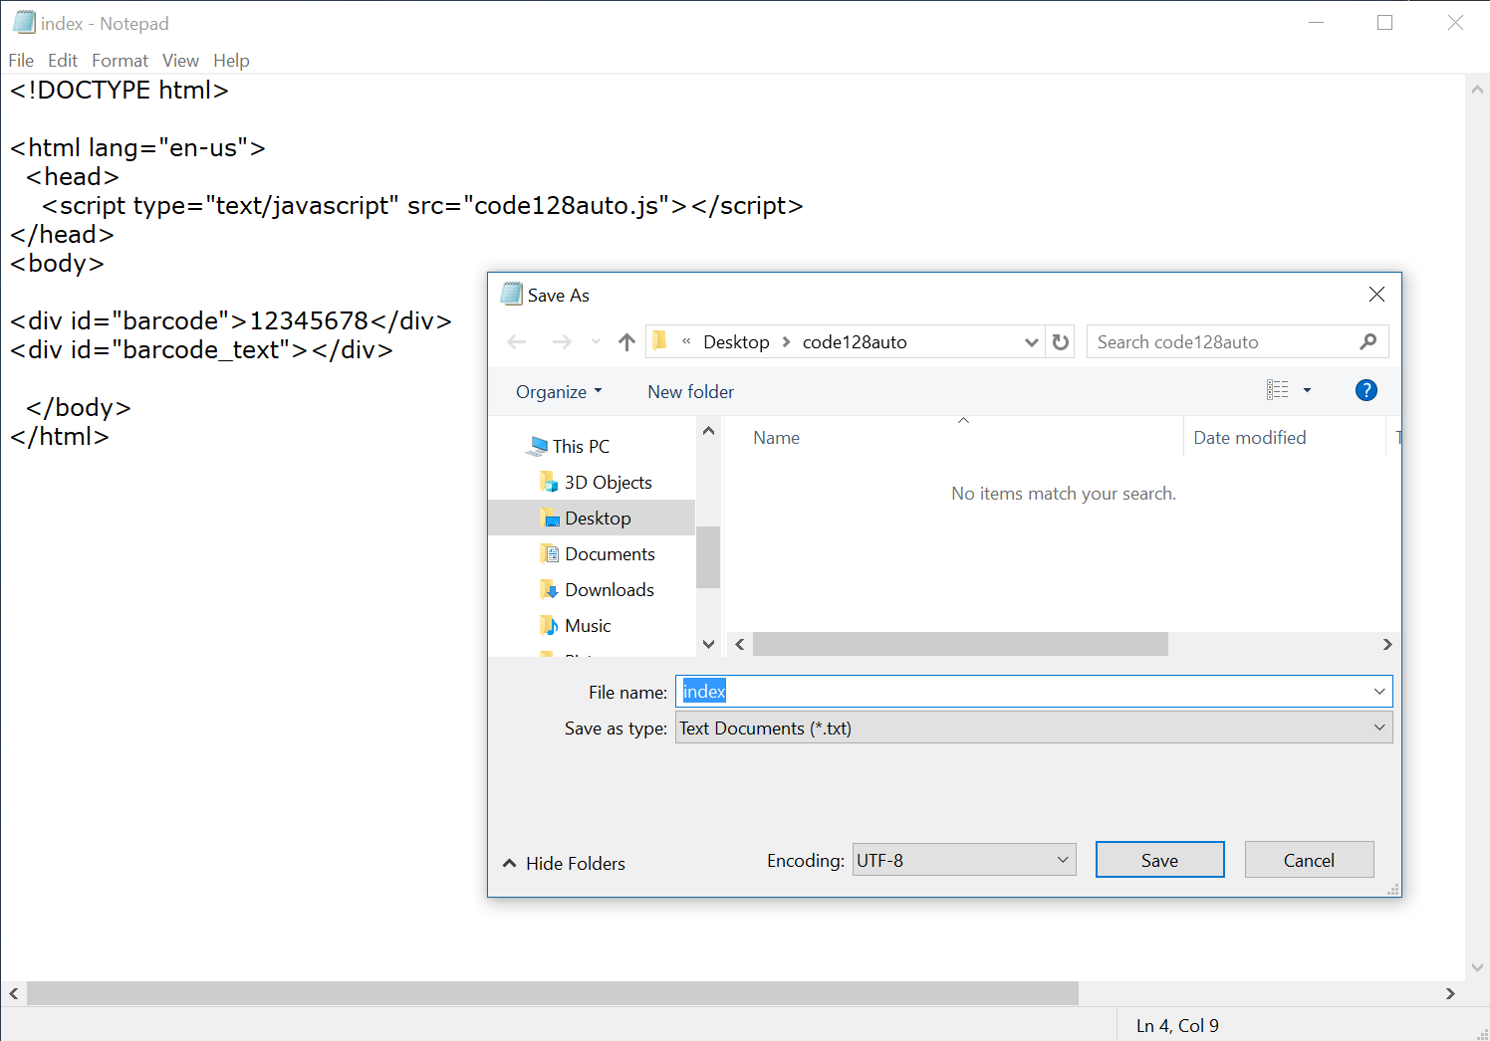Open recent locations dropdown arrow
This screenshot has height=1041, width=1490.
(x=596, y=342)
